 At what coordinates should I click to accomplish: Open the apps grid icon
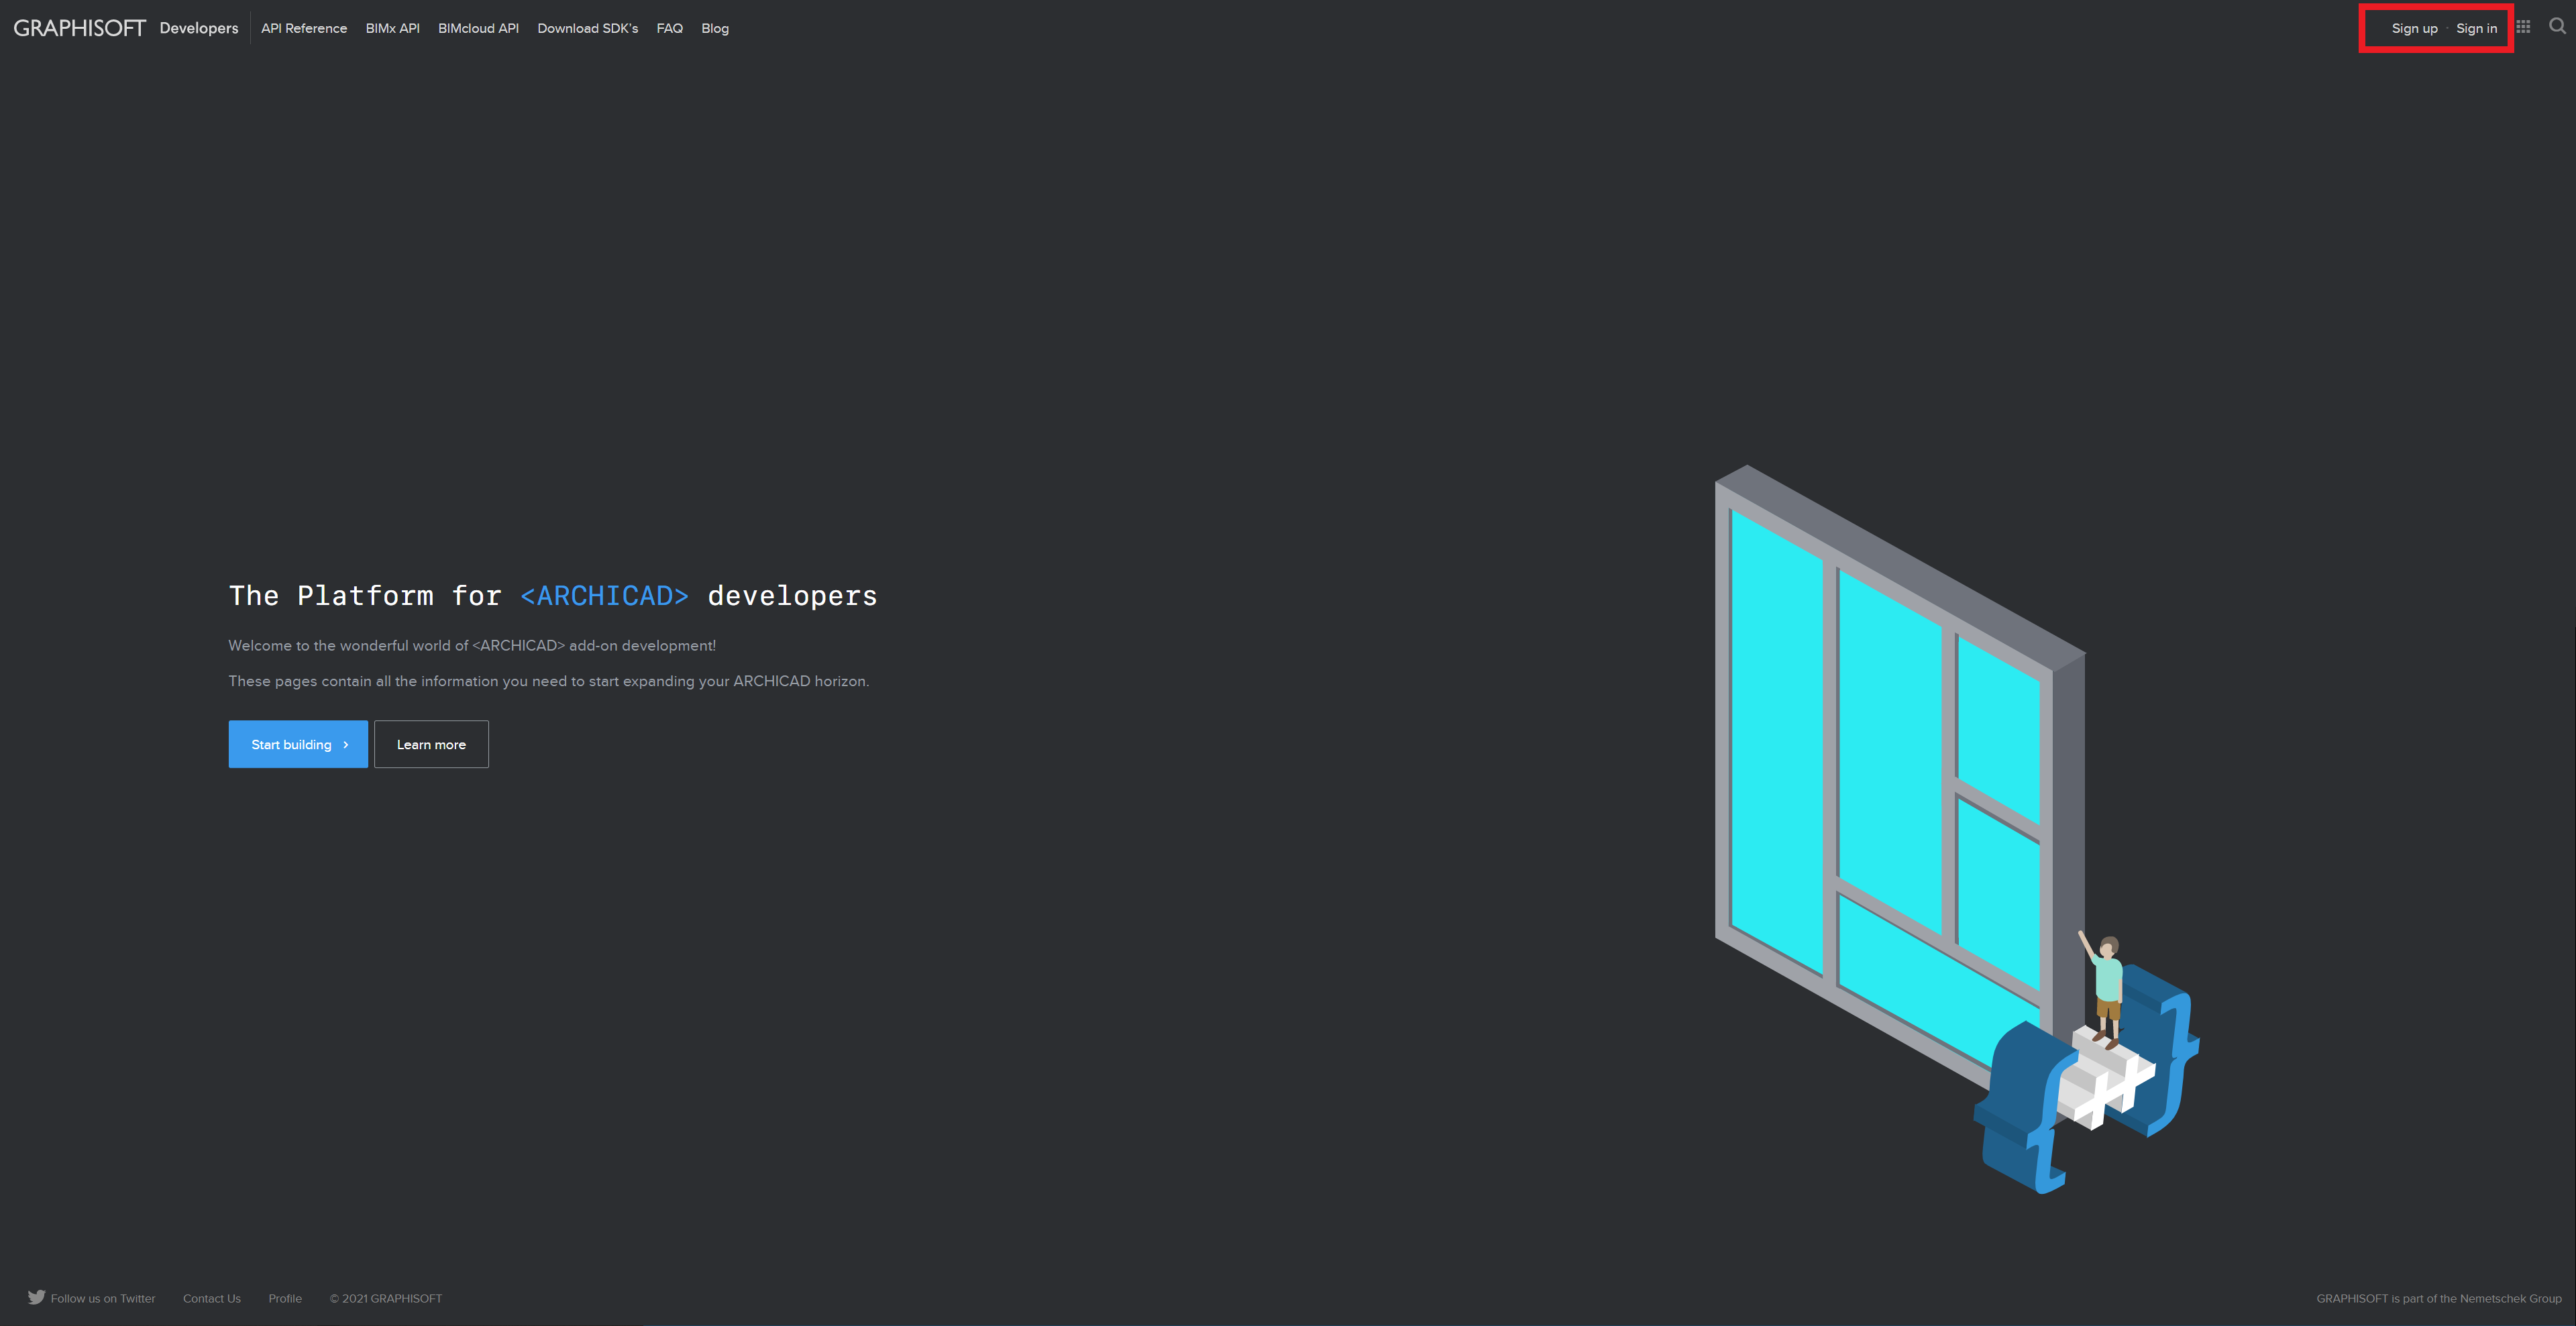pos(2523,27)
